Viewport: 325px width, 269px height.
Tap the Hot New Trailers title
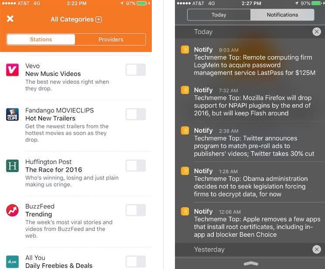[x=50, y=118]
